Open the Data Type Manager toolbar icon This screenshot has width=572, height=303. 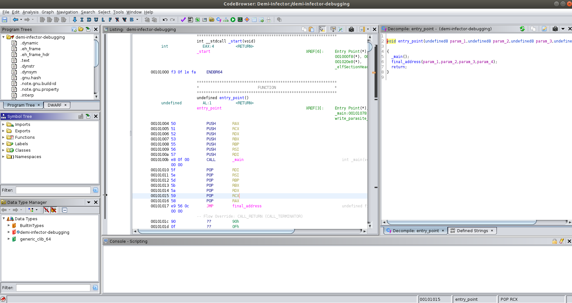pos(212,20)
